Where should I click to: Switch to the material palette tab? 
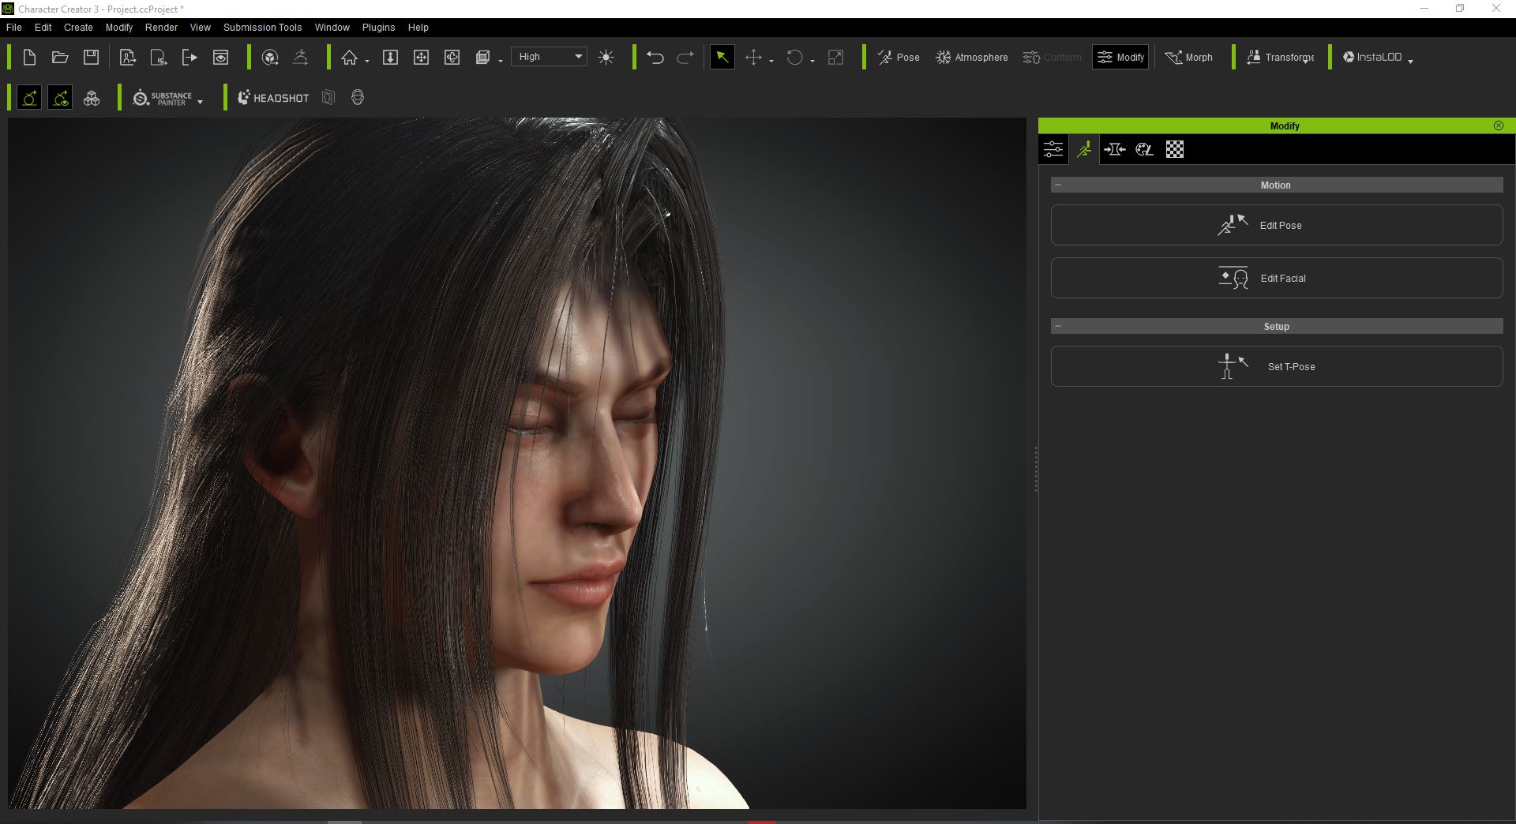coord(1145,149)
